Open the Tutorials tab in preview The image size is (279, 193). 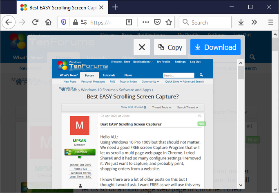109,75
